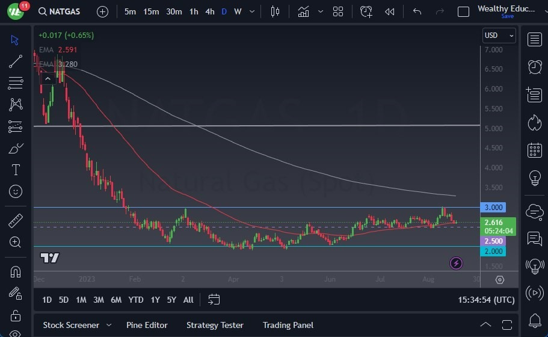Open the emoji icons tool

tap(16, 192)
